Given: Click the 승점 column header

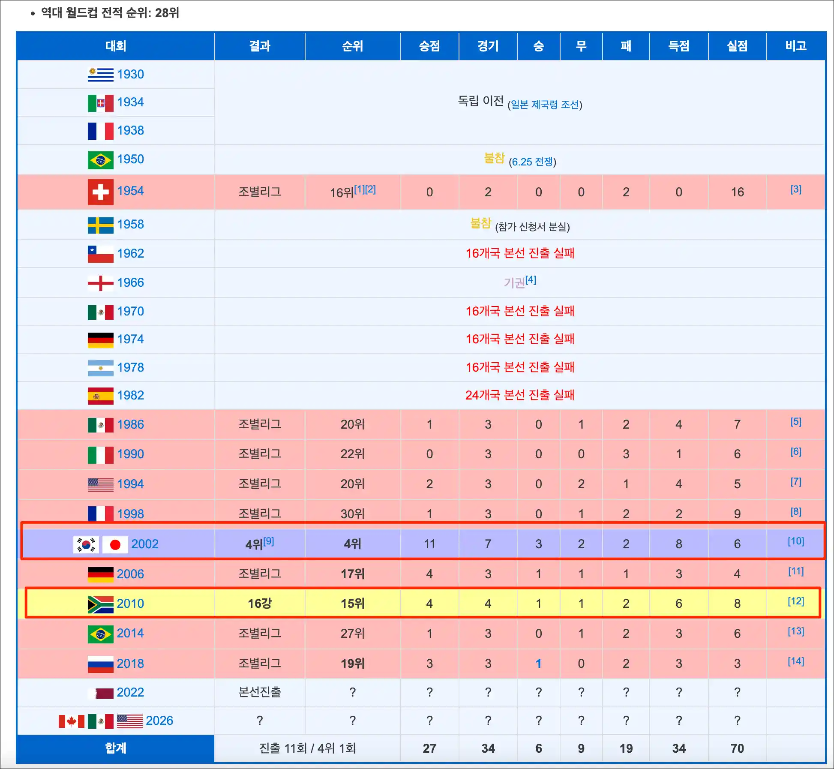Looking at the screenshot, I should coord(429,46).
